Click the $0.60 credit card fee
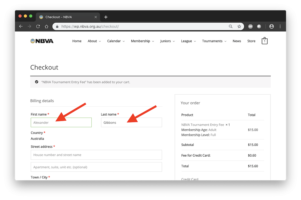Image resolution: width=301 pixels, height=200 pixels. click(x=252, y=155)
